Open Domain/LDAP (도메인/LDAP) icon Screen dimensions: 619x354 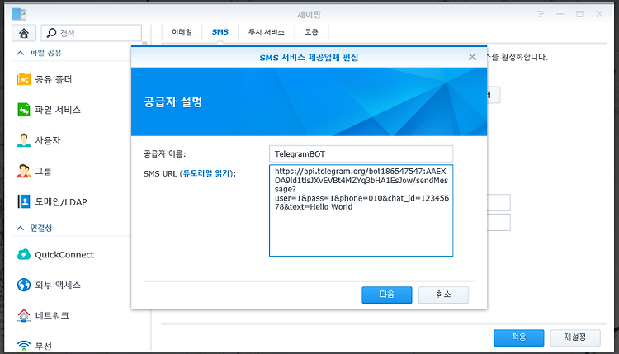[x=24, y=201]
